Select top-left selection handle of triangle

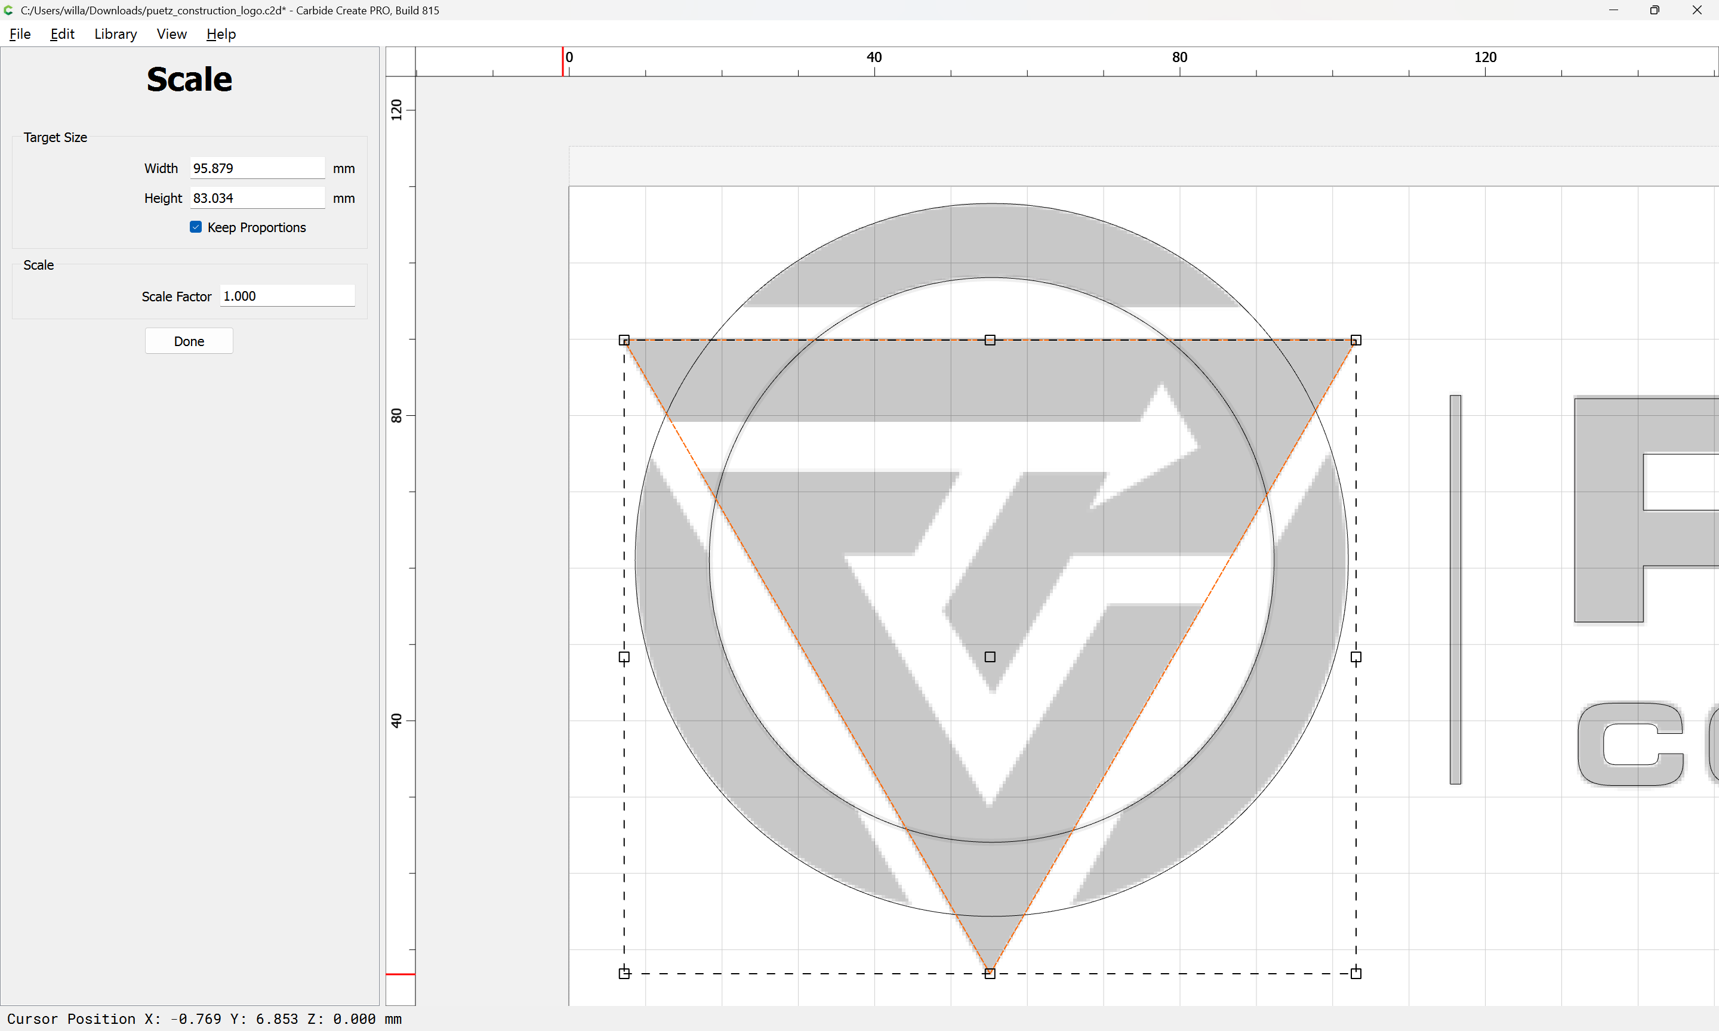(x=624, y=339)
